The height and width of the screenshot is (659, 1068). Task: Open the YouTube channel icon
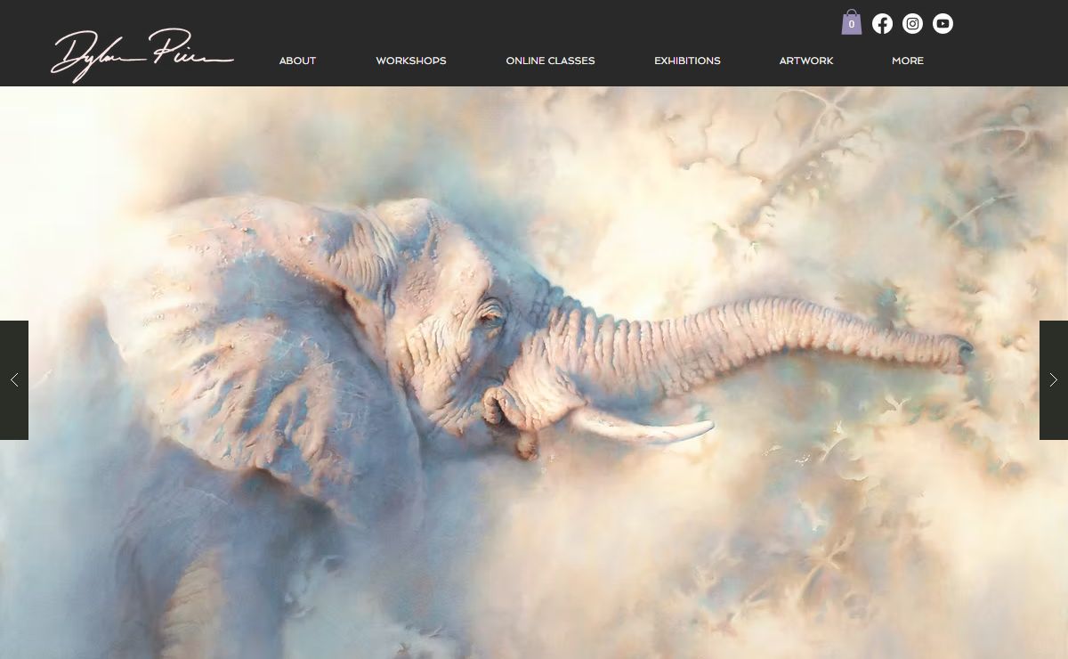[x=943, y=24]
